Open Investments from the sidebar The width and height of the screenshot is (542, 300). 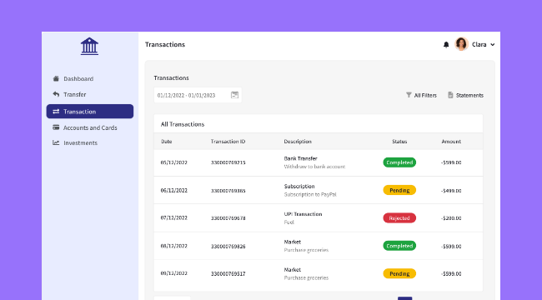coord(80,142)
